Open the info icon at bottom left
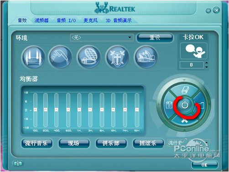Screen dimensions: 229x172 click(x=18, y=163)
